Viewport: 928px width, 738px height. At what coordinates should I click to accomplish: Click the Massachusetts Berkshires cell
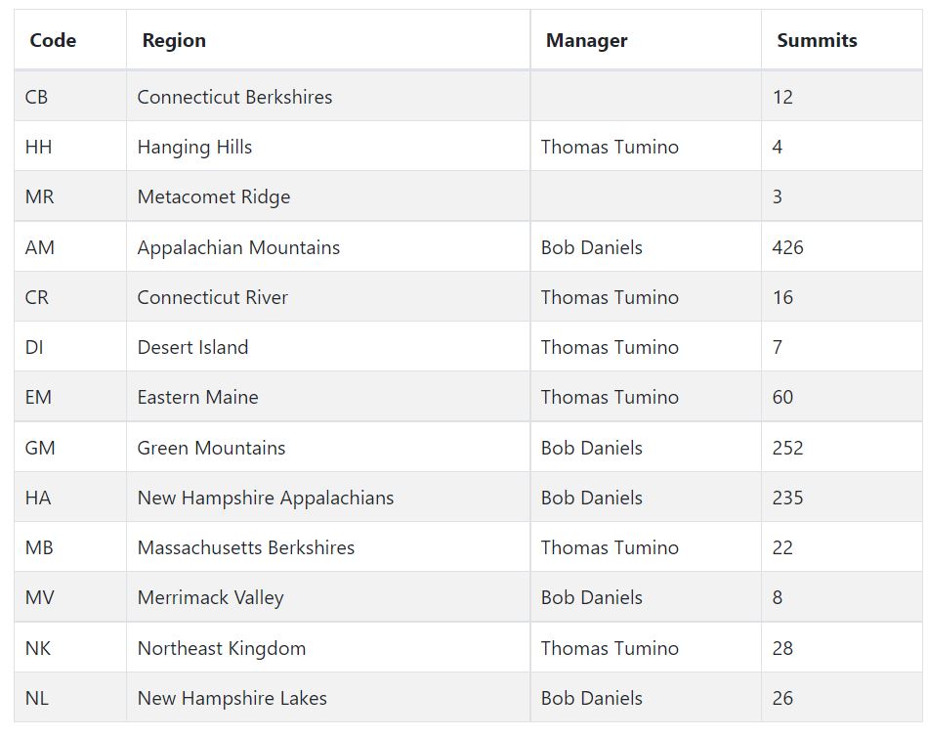point(328,547)
